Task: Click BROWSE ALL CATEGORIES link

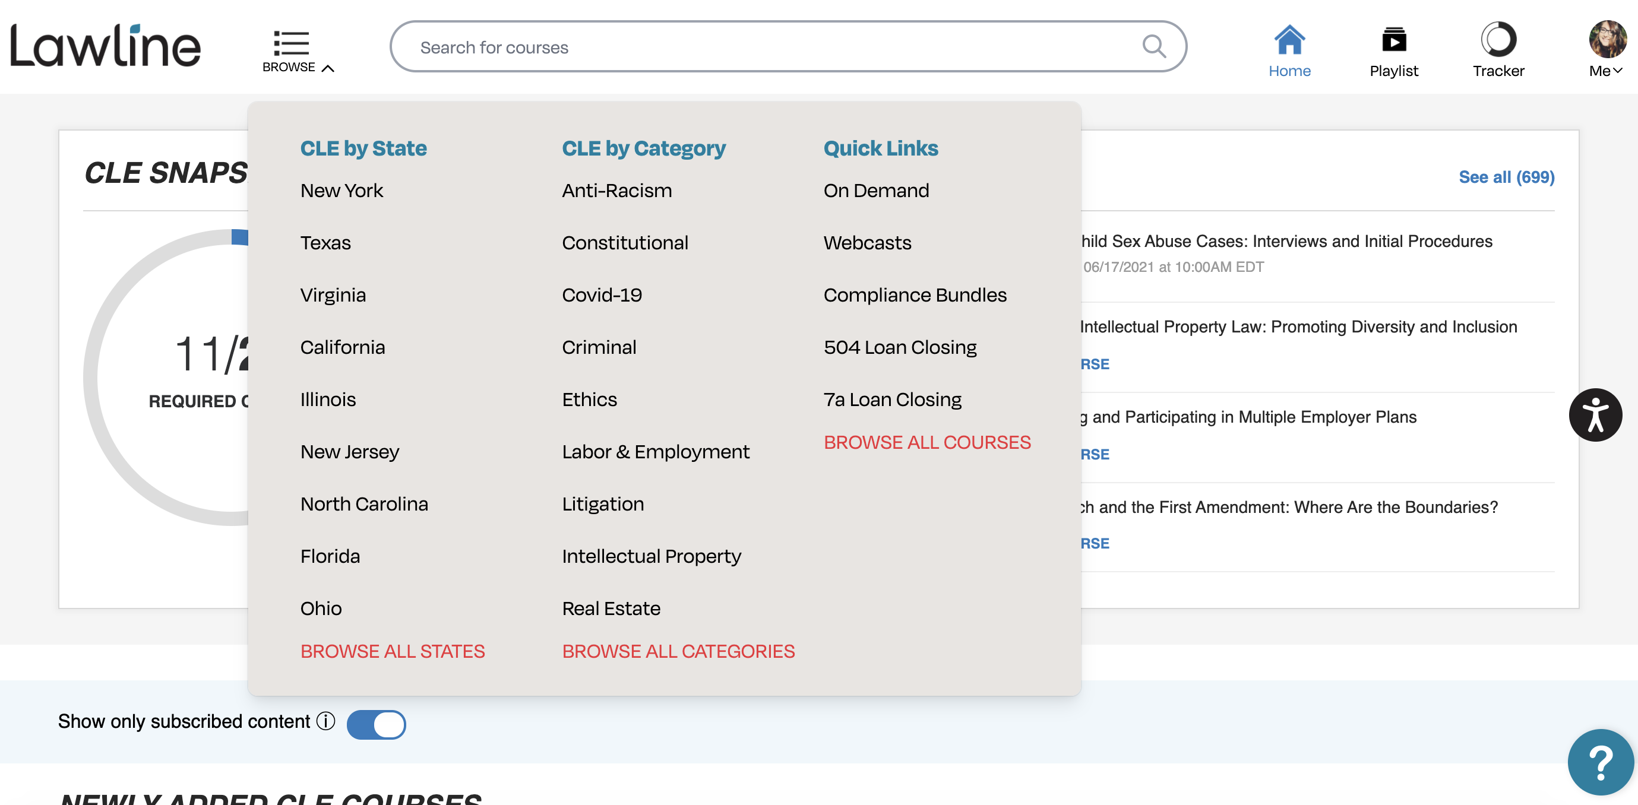Action: point(678,651)
